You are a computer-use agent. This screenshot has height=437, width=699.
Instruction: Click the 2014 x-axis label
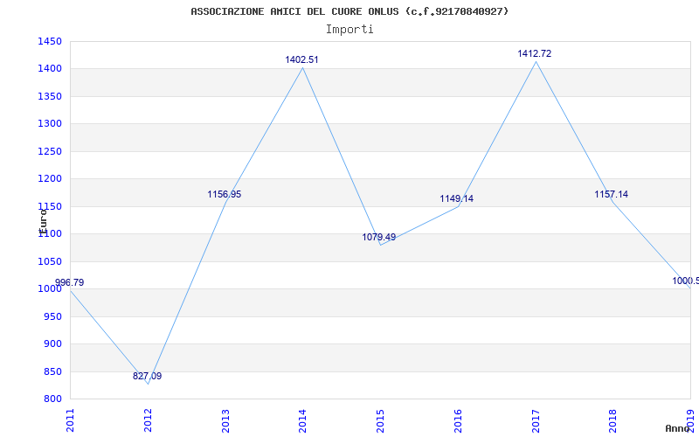click(302, 420)
